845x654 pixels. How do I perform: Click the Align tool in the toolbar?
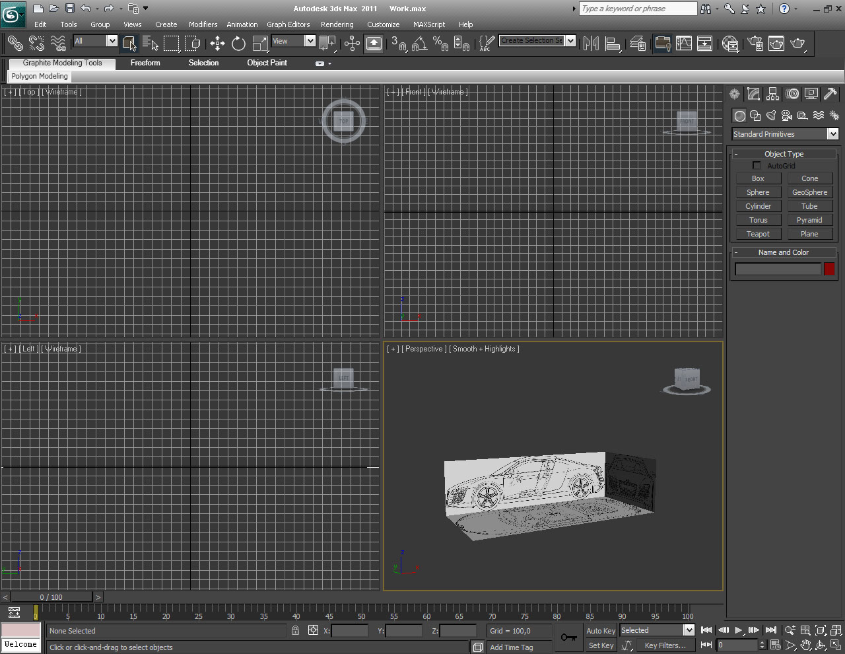(x=613, y=44)
